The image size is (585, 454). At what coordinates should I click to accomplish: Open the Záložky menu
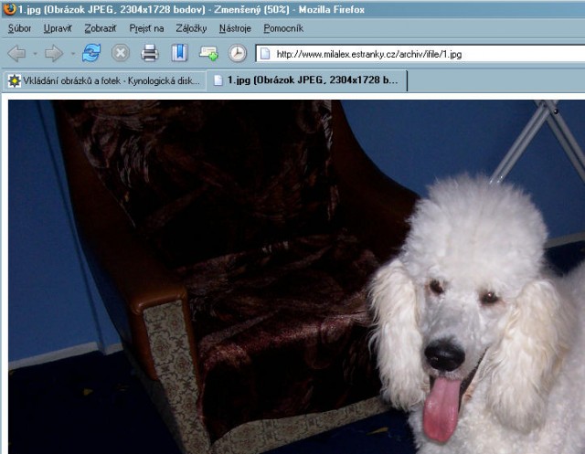tap(191, 28)
